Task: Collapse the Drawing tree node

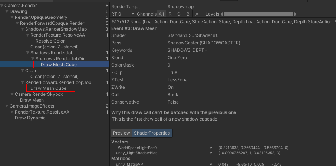Action: (x=7, y=12)
